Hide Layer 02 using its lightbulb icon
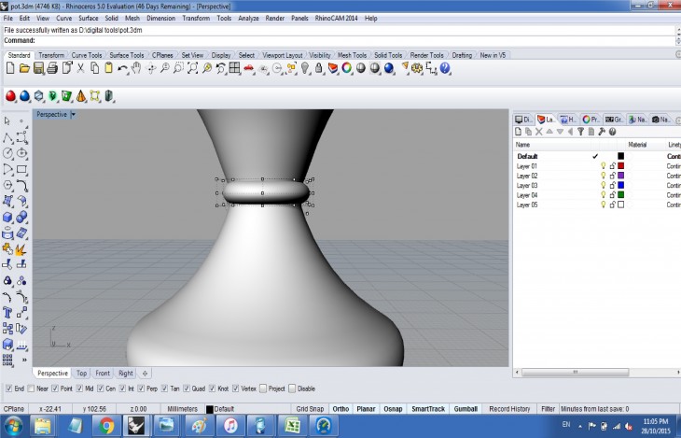 [604, 176]
